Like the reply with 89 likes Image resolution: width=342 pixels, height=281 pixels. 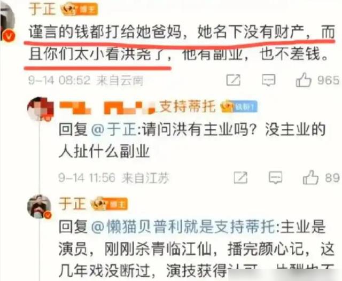[x=310, y=177]
